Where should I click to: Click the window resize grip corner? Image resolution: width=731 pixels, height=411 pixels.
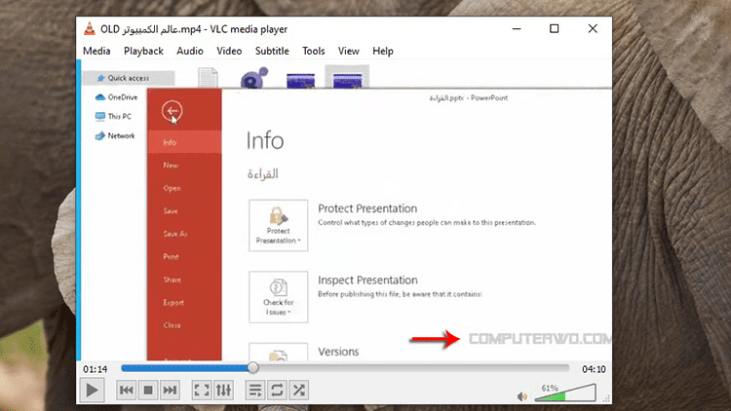tap(606, 398)
